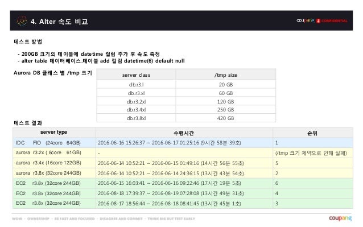Click the '/tmp size' column header
The width and height of the screenshot is (363, 227).
coord(226,75)
